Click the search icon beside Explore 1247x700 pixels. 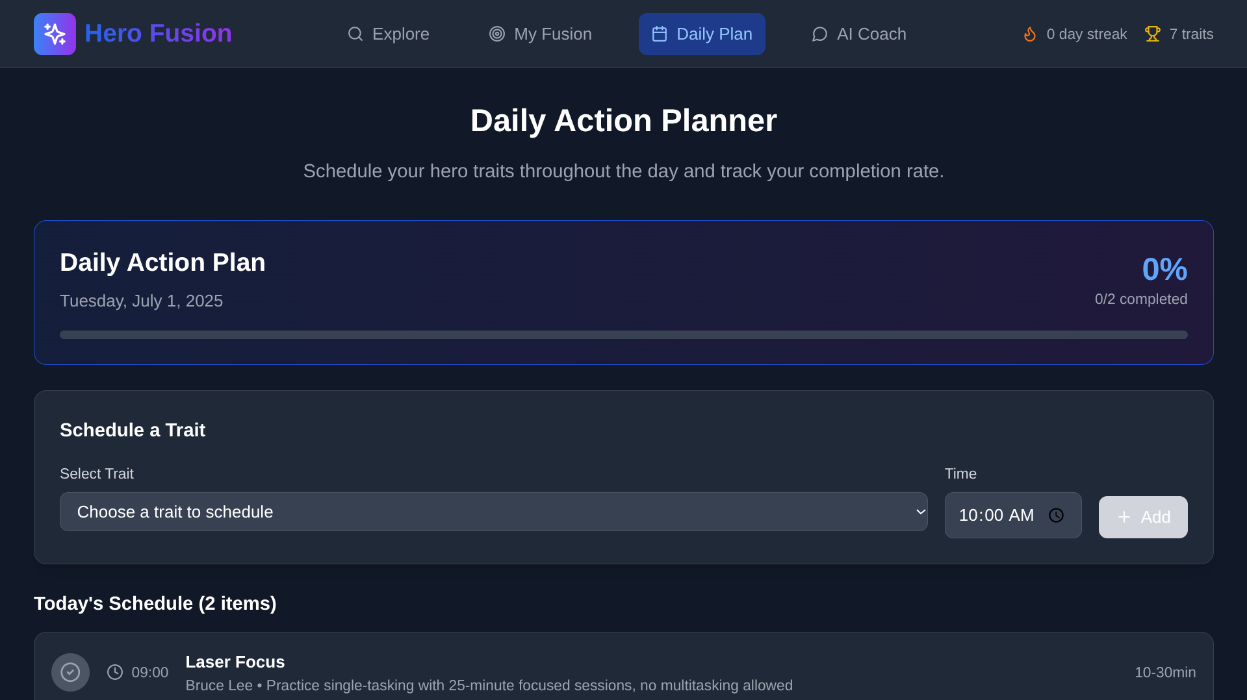tap(355, 34)
